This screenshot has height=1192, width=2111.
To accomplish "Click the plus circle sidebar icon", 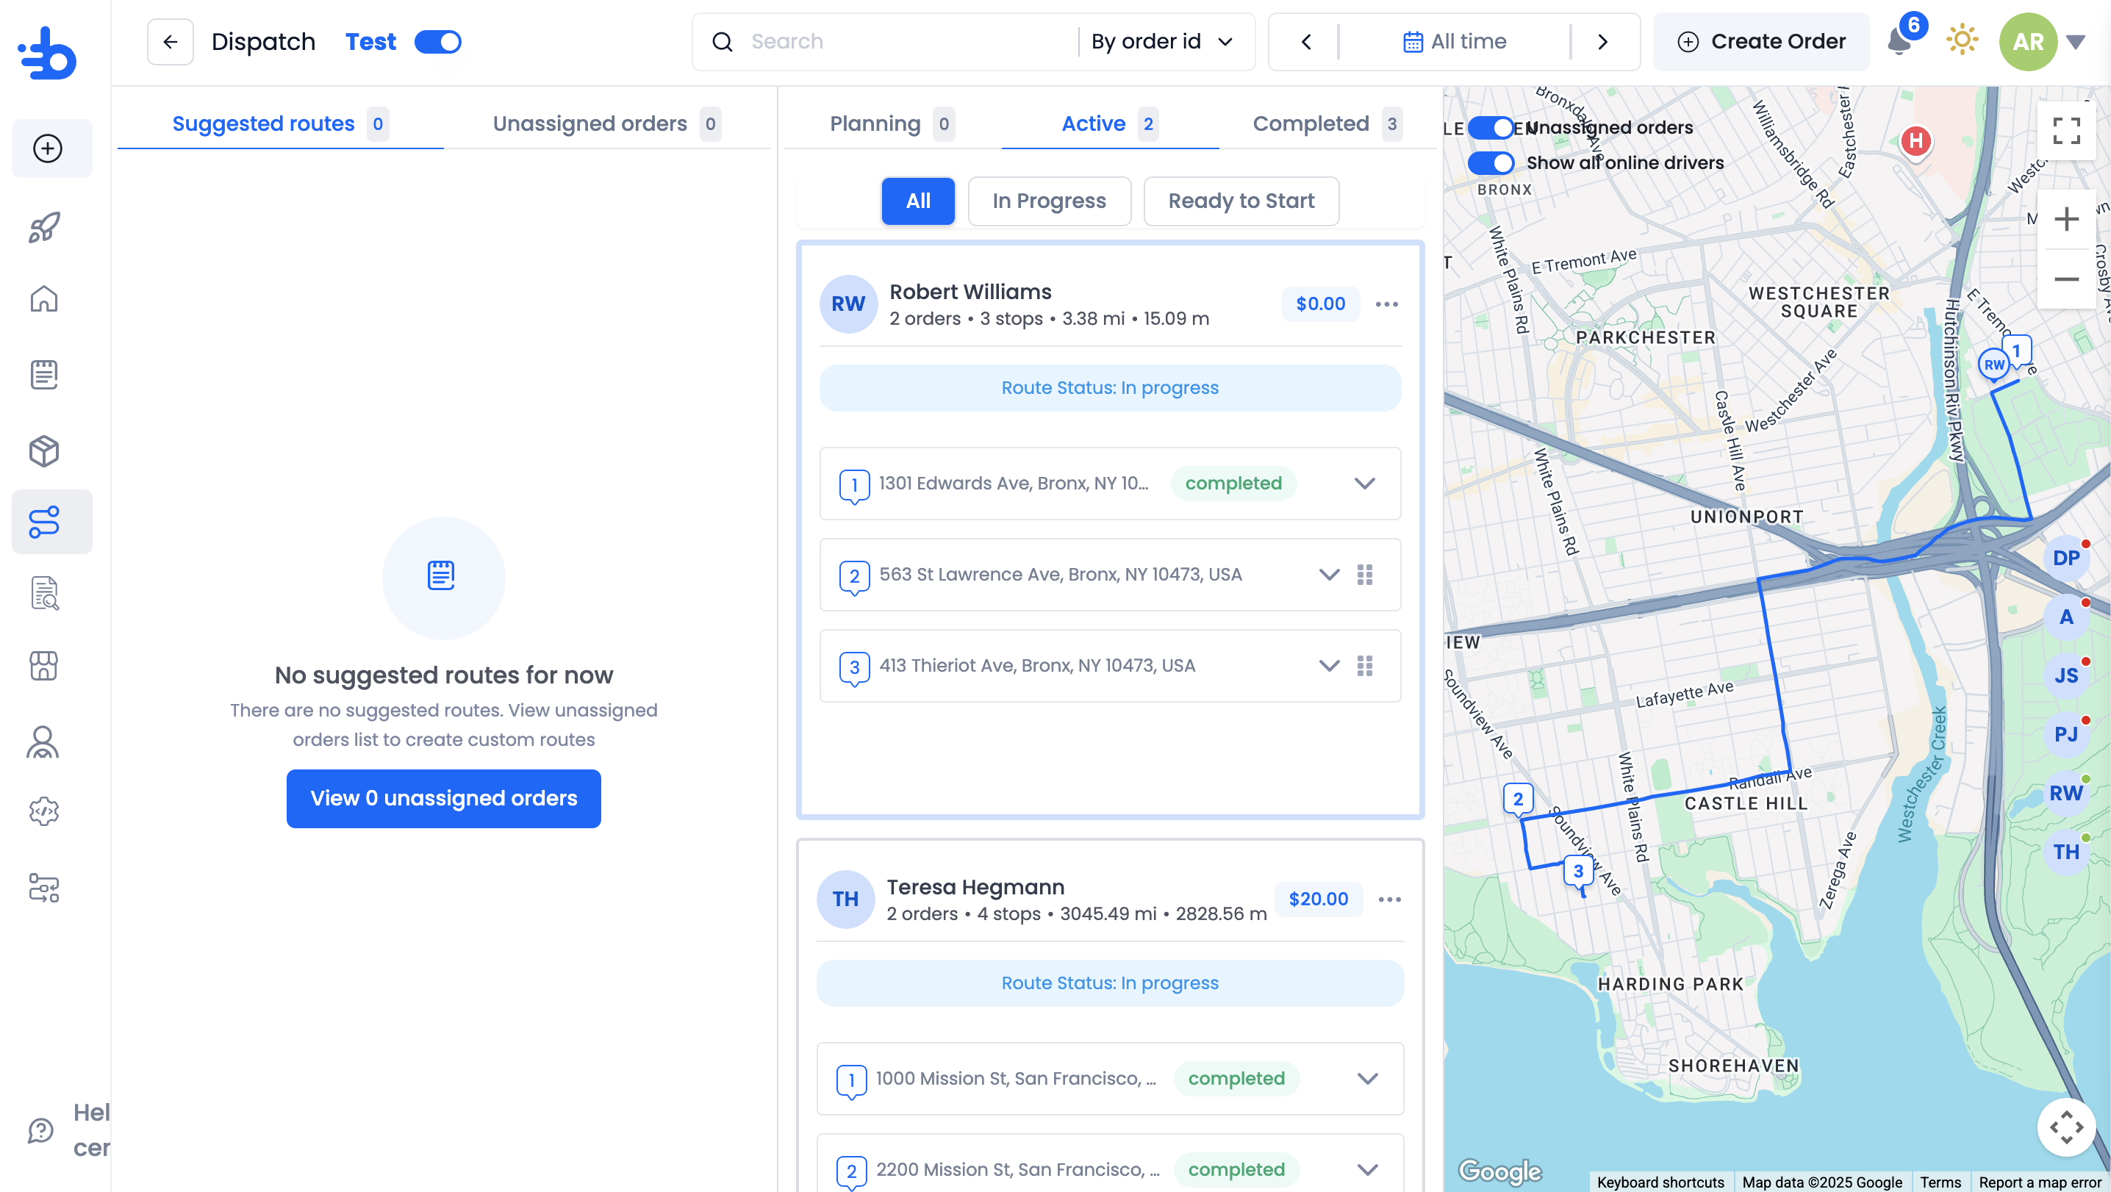I will pyautogui.click(x=48, y=148).
